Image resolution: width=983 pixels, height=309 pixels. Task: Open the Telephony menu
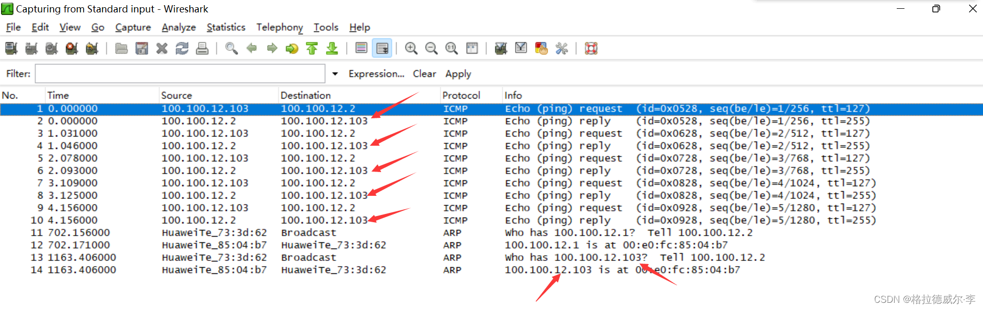pos(279,27)
